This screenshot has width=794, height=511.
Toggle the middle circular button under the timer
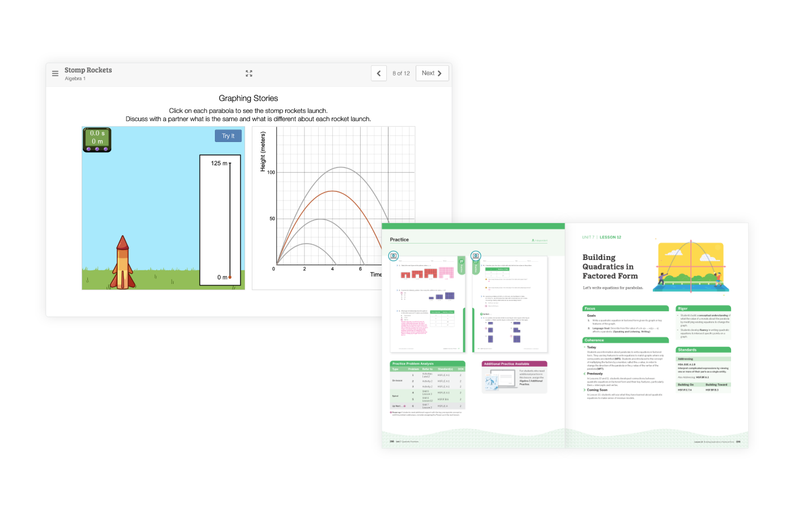pos(96,148)
